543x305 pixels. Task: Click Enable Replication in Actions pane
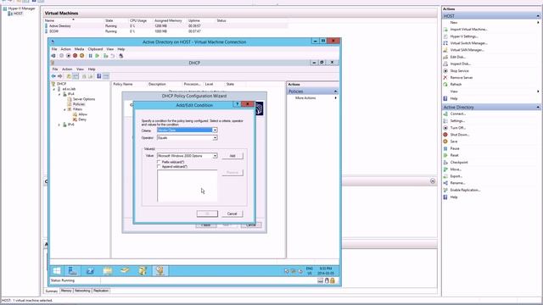click(465, 190)
